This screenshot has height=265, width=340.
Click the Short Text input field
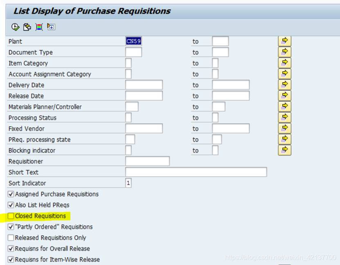pos(196,172)
